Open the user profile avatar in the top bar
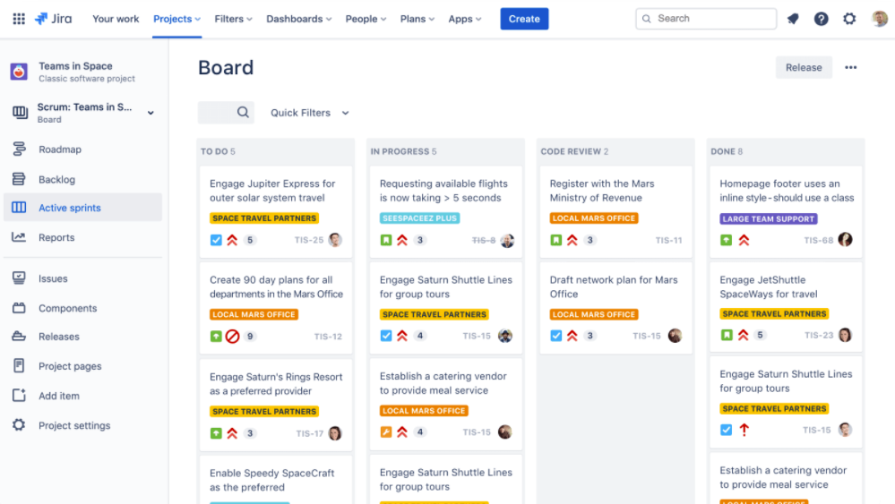The height and width of the screenshot is (504, 895). tap(880, 19)
